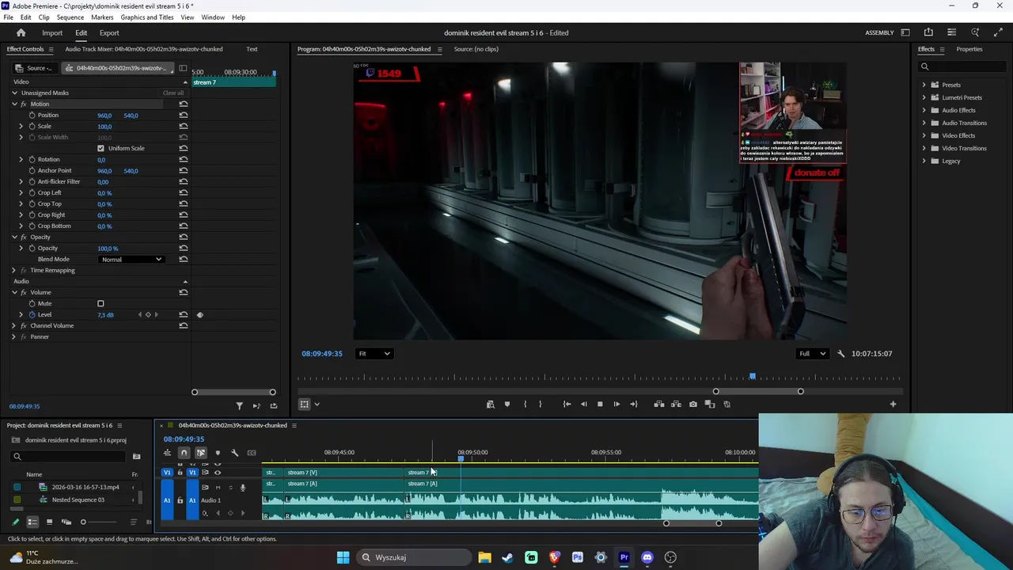This screenshot has width=1013, height=570.
Task: Open the Blend Mode dropdown
Action: point(131,260)
